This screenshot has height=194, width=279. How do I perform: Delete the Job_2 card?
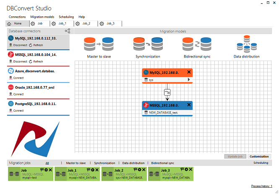[144, 170]
